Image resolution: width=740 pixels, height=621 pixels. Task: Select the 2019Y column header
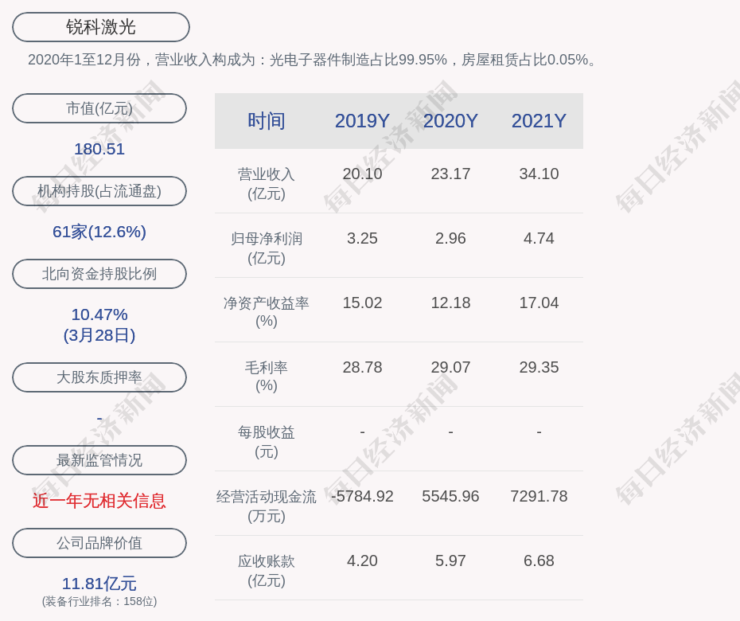click(x=362, y=121)
